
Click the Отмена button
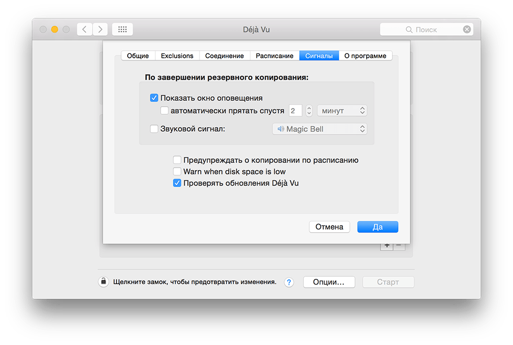pyautogui.click(x=329, y=227)
